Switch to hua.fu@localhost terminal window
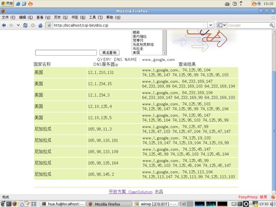This screenshot has width=276, height=207. [x=63, y=204]
